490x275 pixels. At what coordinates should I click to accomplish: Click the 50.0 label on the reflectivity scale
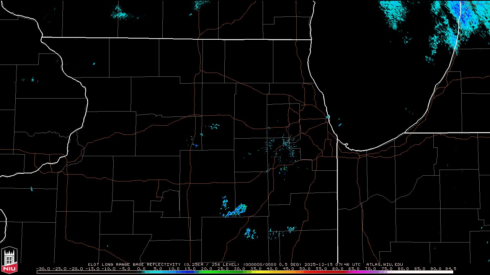[304, 269]
